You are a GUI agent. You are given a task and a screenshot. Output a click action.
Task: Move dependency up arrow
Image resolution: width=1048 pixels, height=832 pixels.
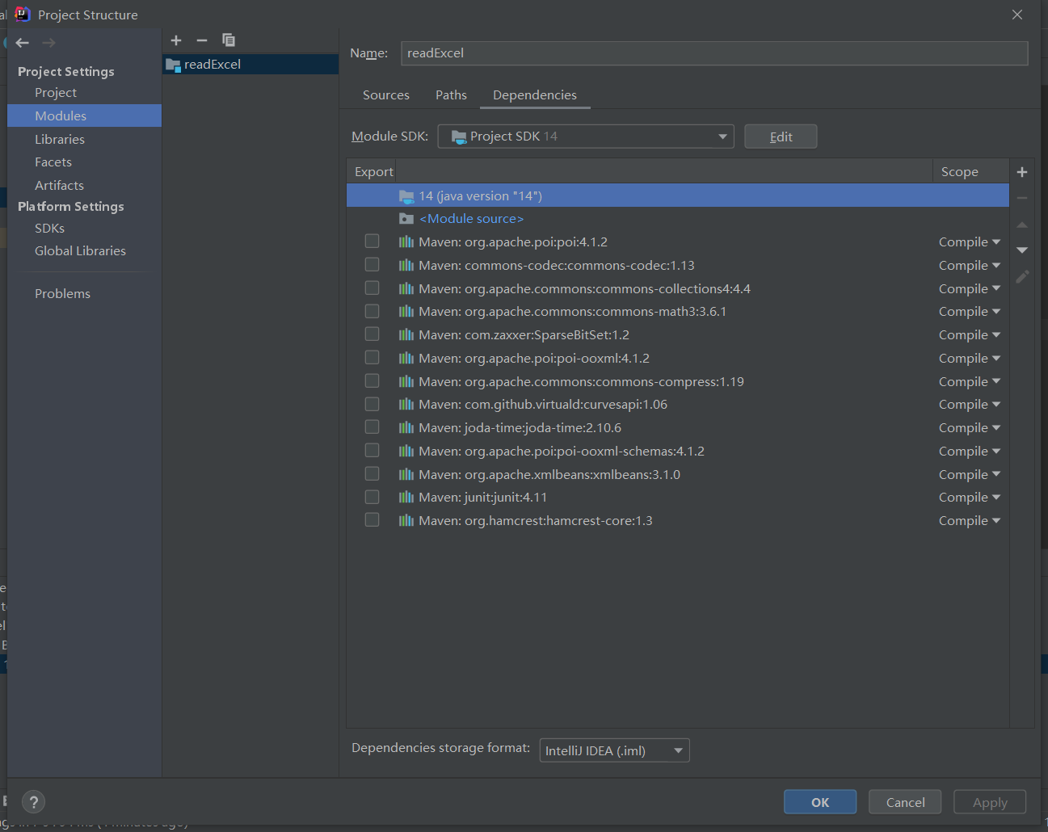tap(1022, 225)
